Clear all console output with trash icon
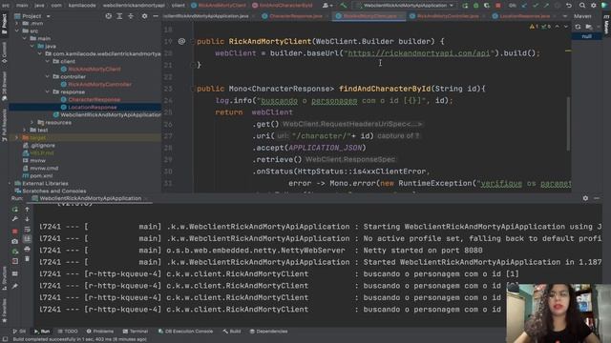Viewport: 611px width, 343px height. coord(27,259)
